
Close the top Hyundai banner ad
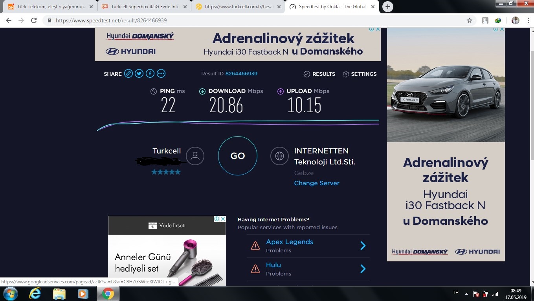(x=378, y=29)
